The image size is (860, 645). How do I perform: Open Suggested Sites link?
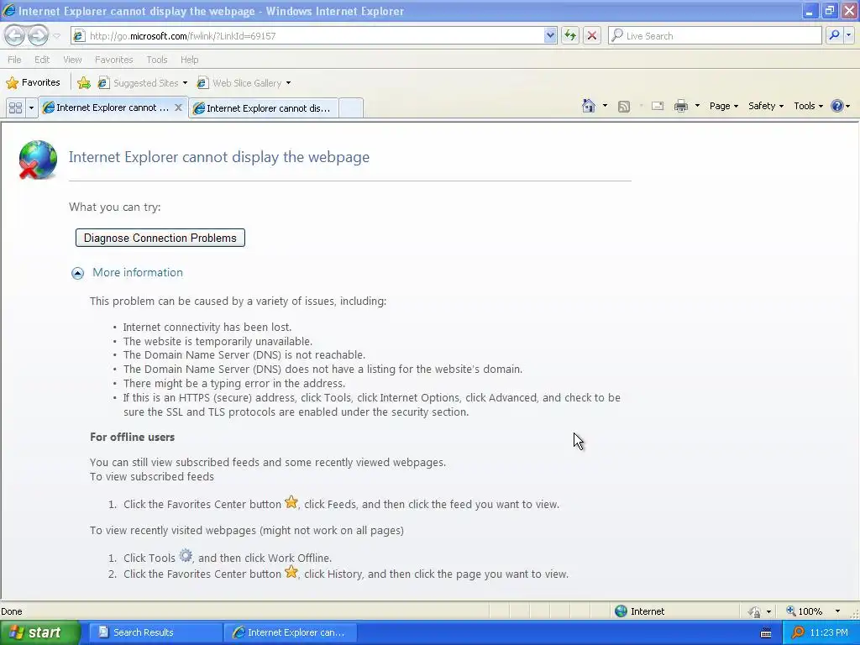(142, 83)
